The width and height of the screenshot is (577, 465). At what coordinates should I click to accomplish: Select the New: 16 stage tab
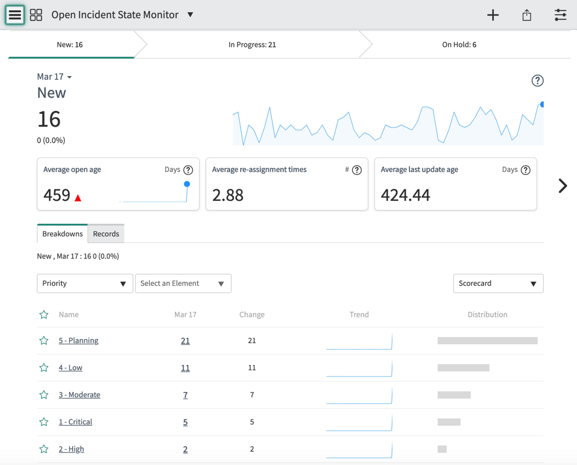click(x=69, y=45)
